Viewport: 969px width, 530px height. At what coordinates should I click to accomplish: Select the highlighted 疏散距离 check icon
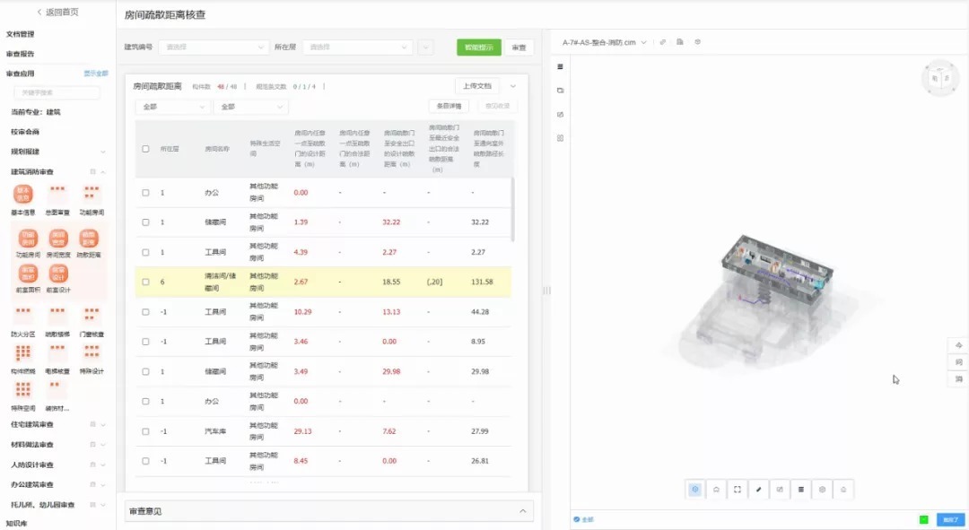[88, 239]
